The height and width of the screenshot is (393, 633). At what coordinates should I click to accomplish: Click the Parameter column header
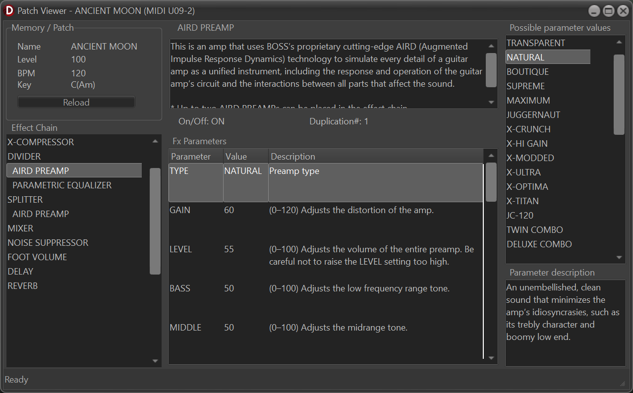[x=191, y=157]
